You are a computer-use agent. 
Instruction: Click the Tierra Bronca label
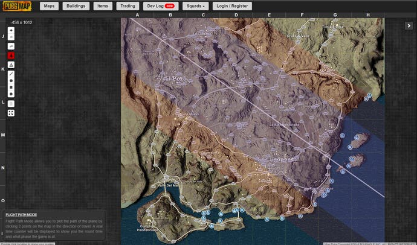[x=332, y=27]
